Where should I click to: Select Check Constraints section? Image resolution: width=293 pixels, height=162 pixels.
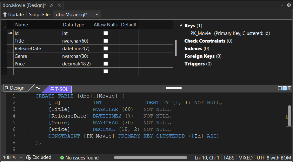[x=208, y=41]
